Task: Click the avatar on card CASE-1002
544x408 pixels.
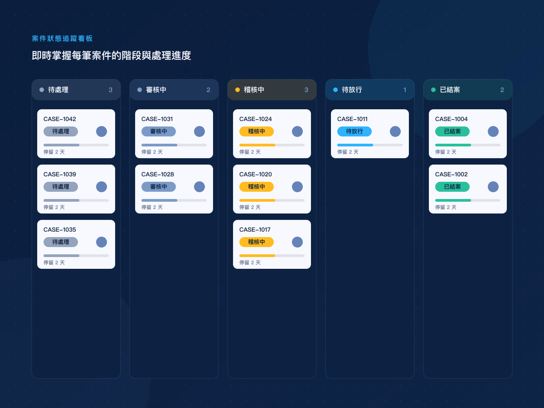Action: coord(493,187)
